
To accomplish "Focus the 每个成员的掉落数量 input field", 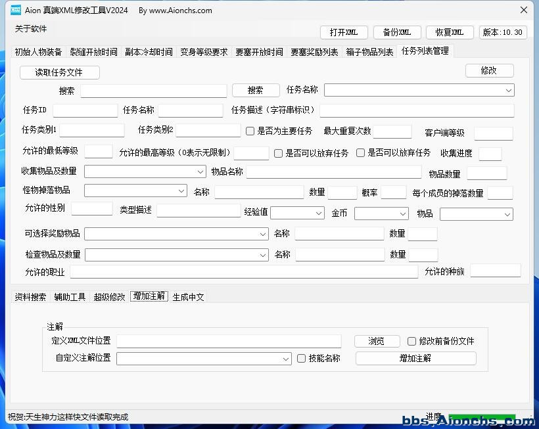I will tap(500, 193).
